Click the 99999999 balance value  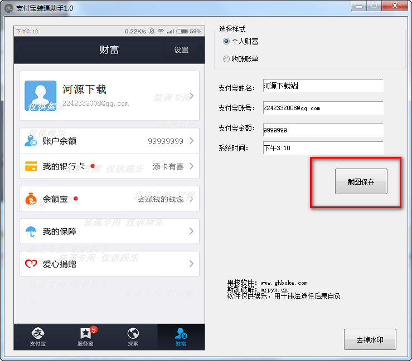(x=166, y=141)
